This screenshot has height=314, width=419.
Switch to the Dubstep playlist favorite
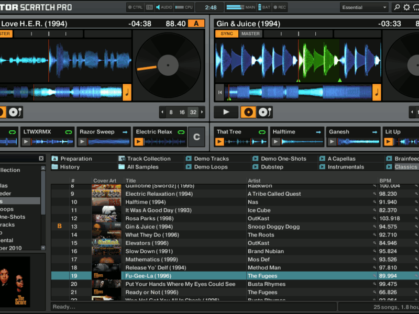[x=272, y=167]
